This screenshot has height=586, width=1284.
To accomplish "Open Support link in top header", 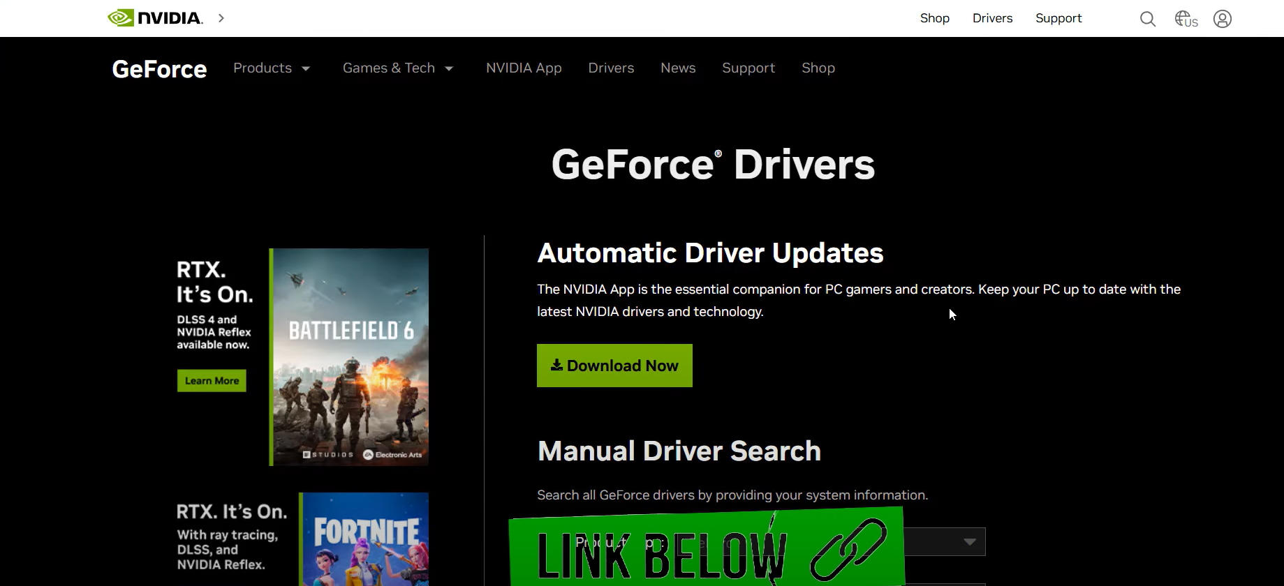I will (1058, 18).
